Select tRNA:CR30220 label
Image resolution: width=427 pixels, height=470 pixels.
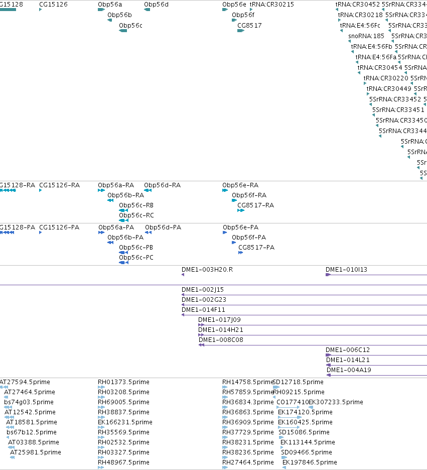pos(386,78)
